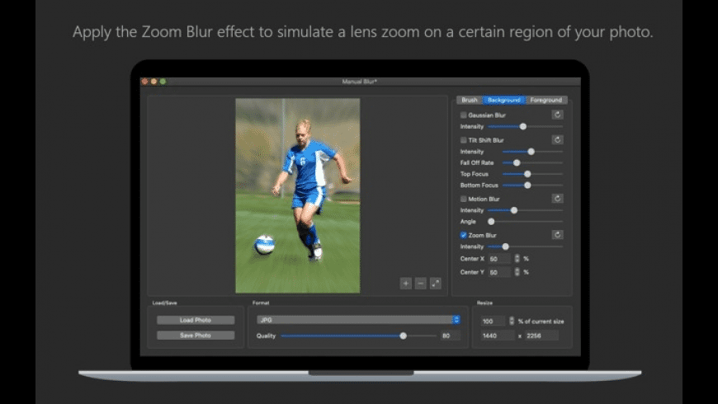Click the Gaussian Blur Intensity slider
Screen dimensions: 718x404
[x=526, y=126]
